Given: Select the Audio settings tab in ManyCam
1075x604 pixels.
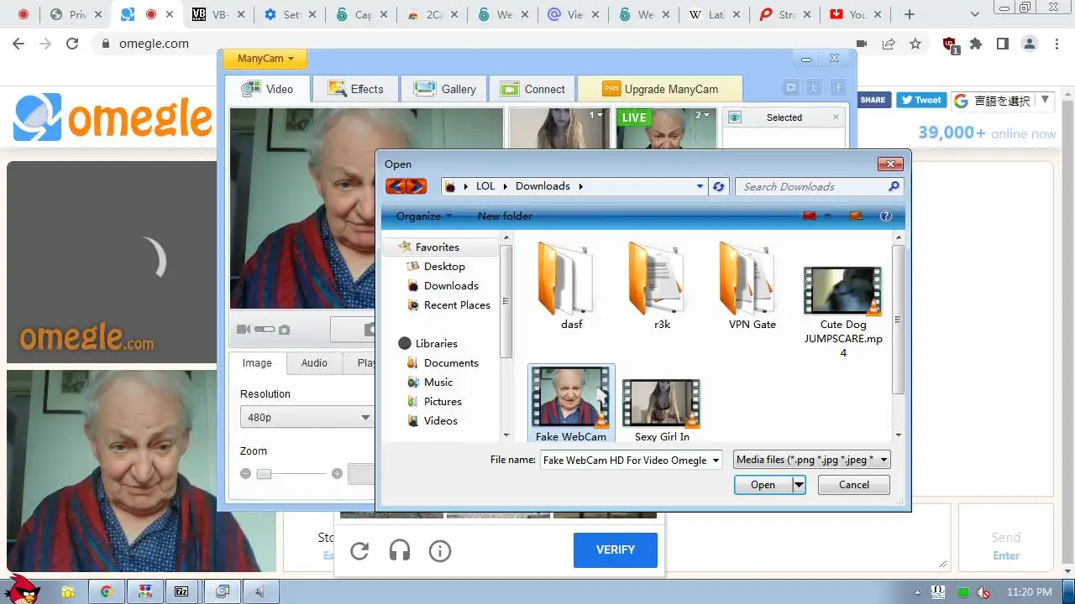Looking at the screenshot, I should point(314,363).
